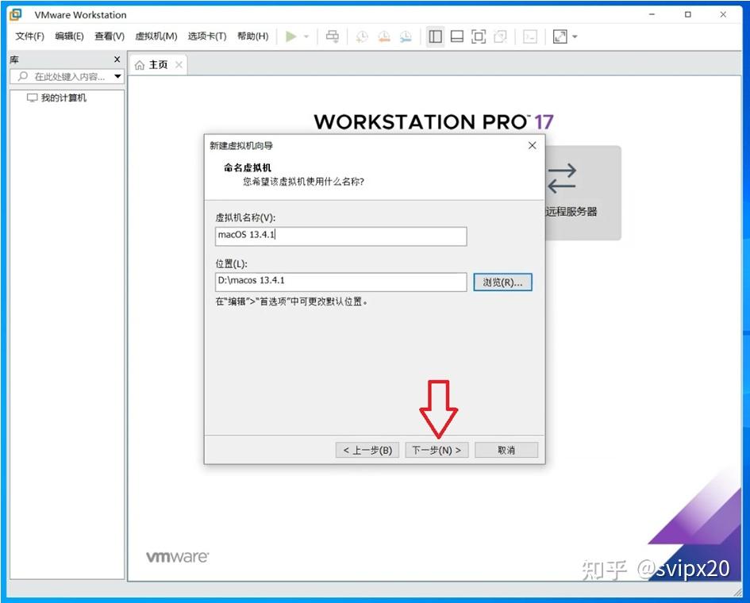Screen dimensions: 750x603
Task: Select 我的计算机 in the library tree
Action: 57,98
